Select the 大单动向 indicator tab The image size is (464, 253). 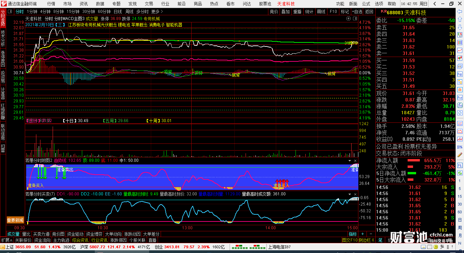(113, 234)
